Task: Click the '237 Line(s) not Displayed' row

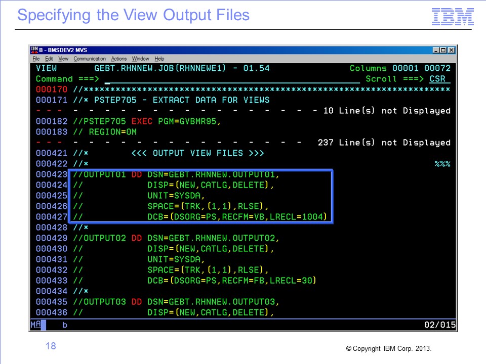Action: click(243, 143)
